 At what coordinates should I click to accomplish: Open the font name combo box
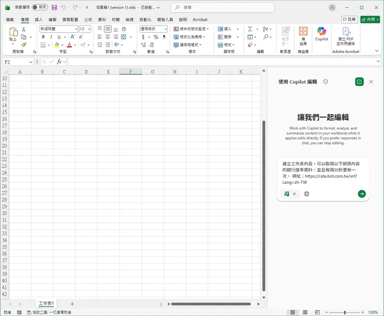59,29
